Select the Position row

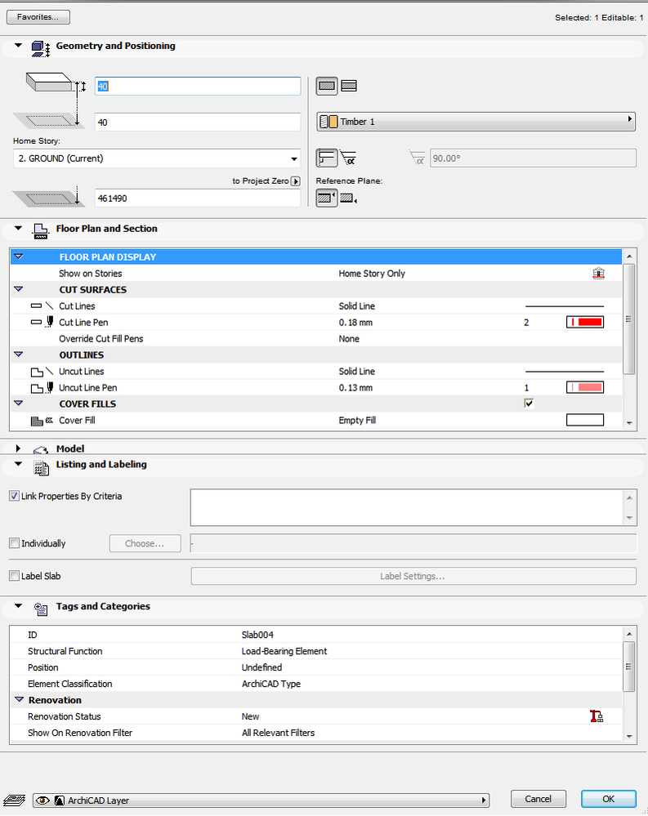[x=316, y=667]
